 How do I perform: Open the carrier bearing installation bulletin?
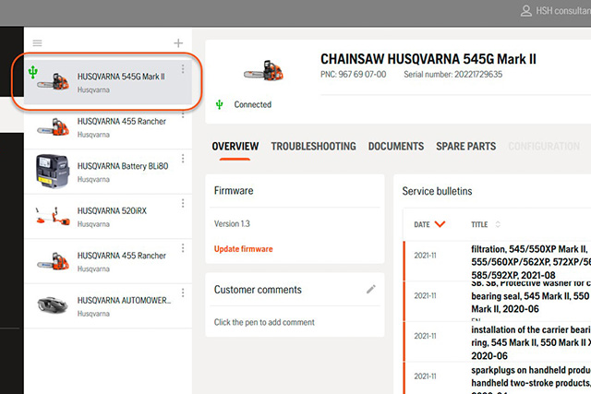(x=498, y=341)
